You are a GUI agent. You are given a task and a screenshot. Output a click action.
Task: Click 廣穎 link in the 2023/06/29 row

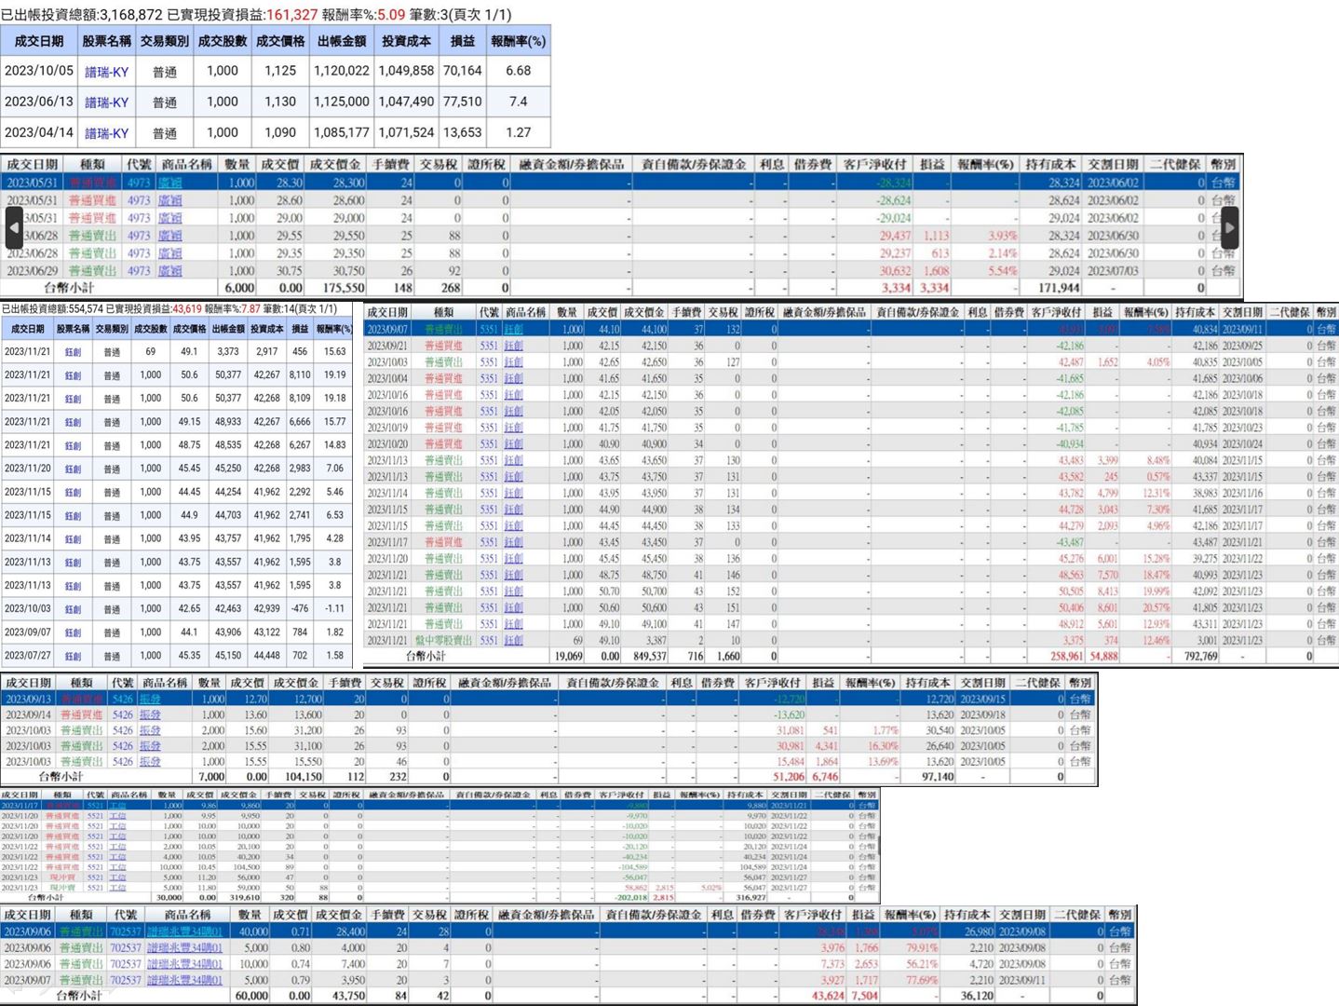click(170, 271)
